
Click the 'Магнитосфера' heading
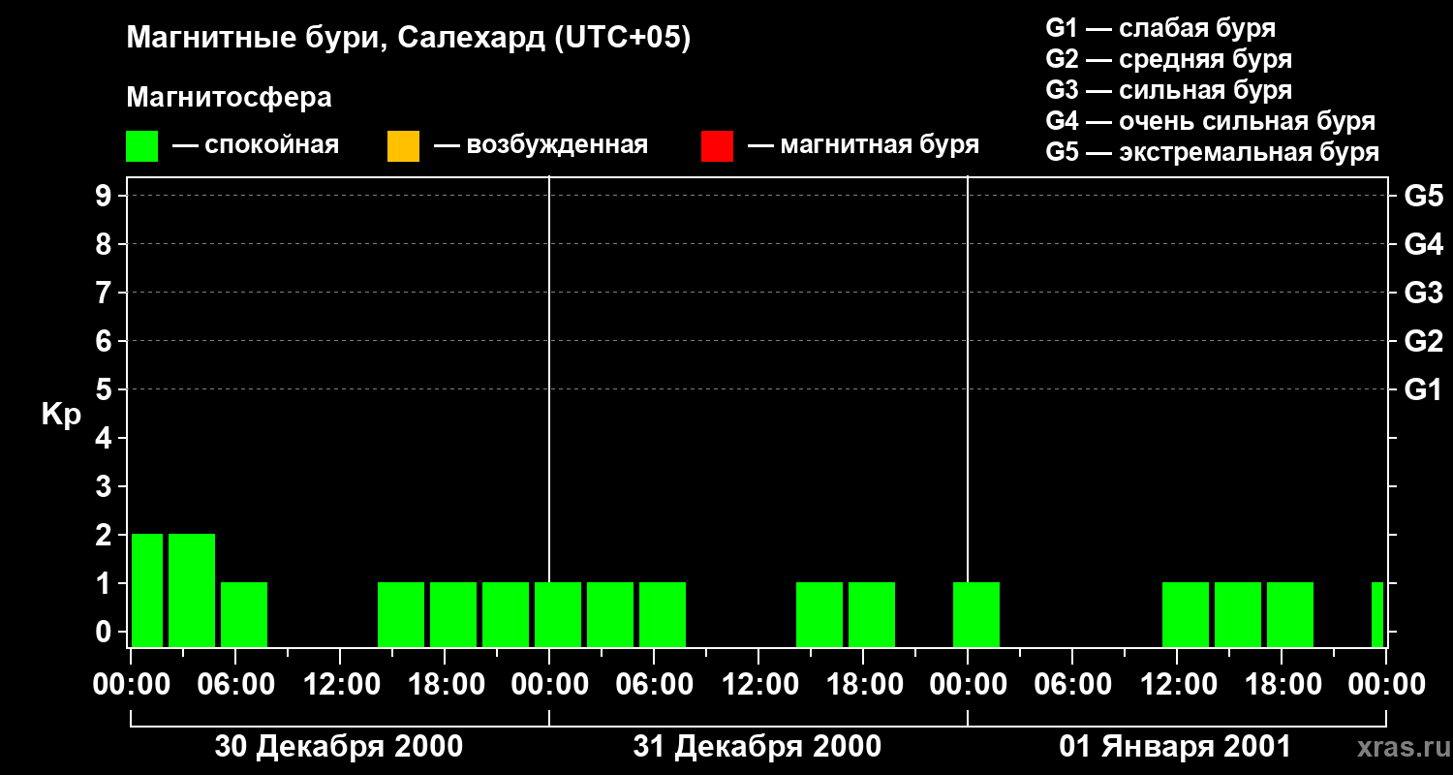pyautogui.click(x=230, y=98)
